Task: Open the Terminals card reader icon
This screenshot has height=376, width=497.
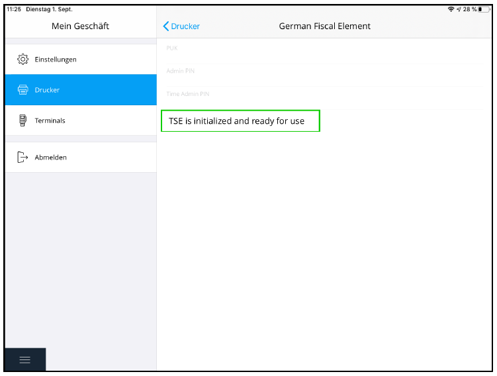Action: pyautogui.click(x=23, y=120)
